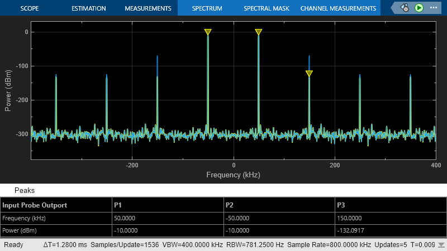Open the SPECTRAL MASK tab
This screenshot has height=251, width=447.
pyautogui.click(x=266, y=8)
